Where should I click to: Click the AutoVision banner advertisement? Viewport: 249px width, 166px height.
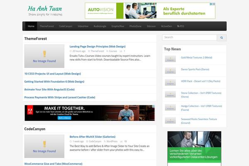point(150,11)
